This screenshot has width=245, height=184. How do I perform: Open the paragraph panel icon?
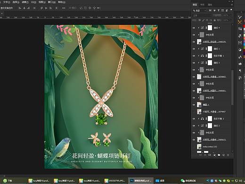[240, 71]
